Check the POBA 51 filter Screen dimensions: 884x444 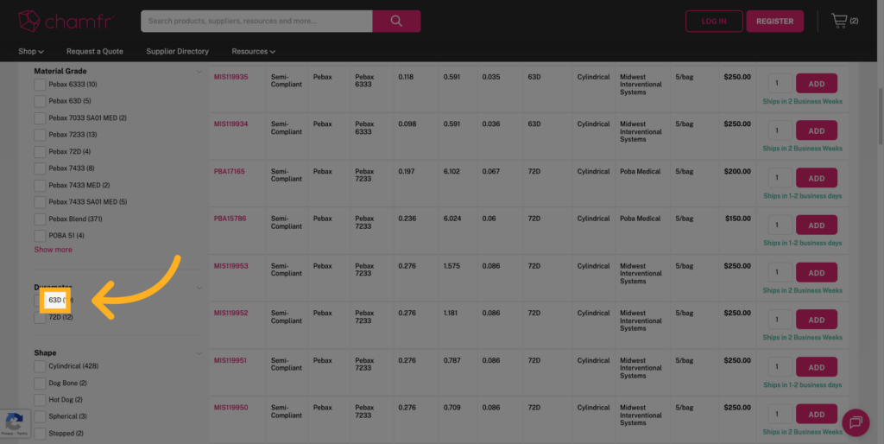(40, 236)
